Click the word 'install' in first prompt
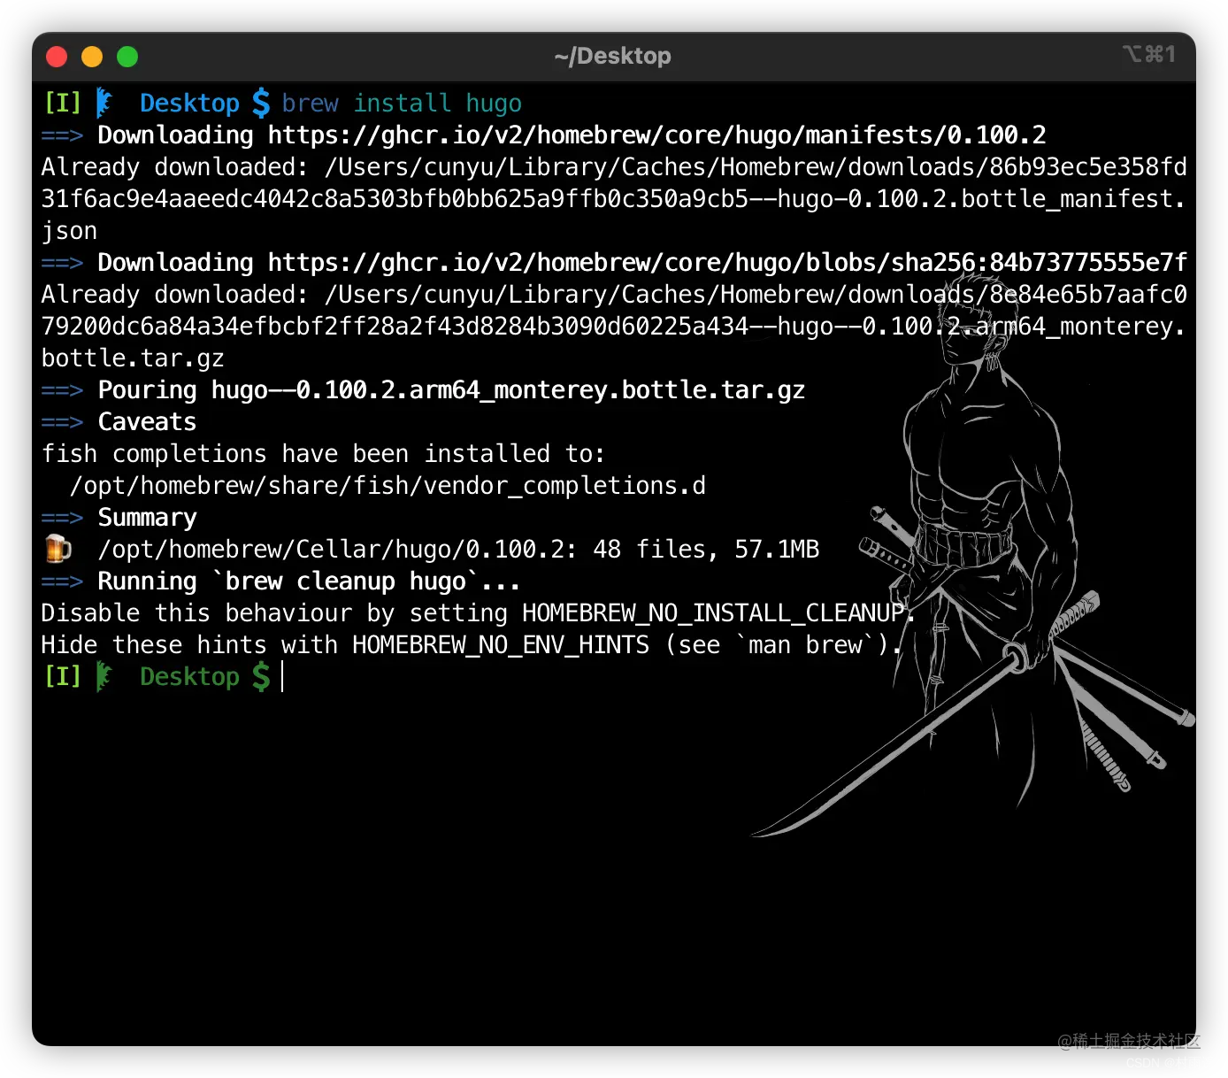 point(403,104)
